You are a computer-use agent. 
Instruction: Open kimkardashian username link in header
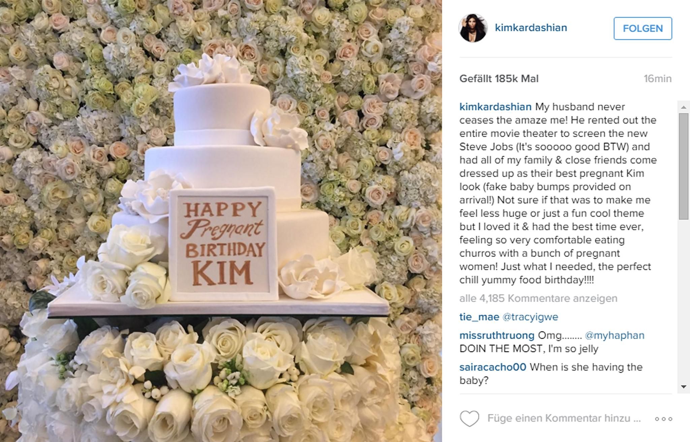coord(531,28)
